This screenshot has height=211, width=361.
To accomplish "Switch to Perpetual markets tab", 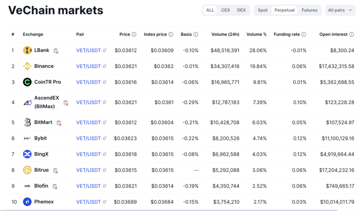I will 285,10.
